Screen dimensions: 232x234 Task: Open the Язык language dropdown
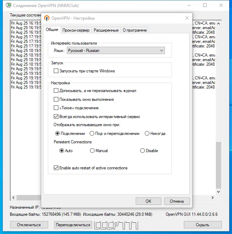116,51
